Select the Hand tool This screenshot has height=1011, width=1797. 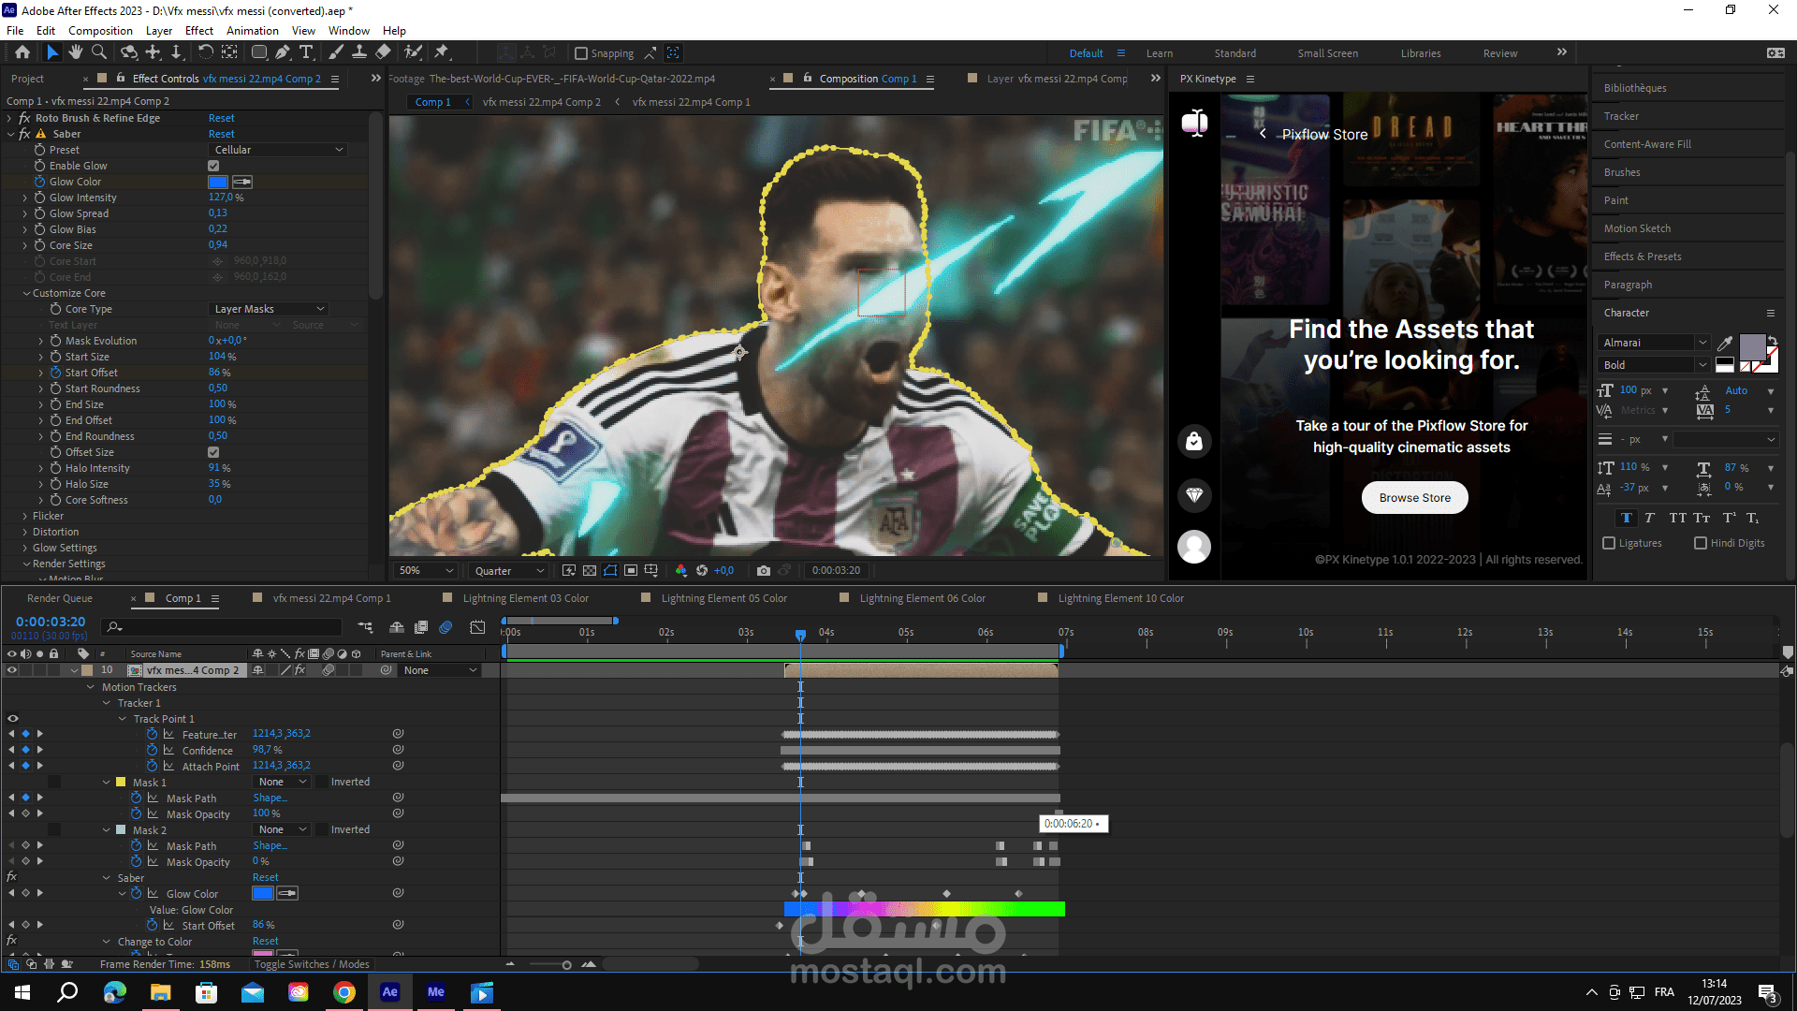coord(75,52)
